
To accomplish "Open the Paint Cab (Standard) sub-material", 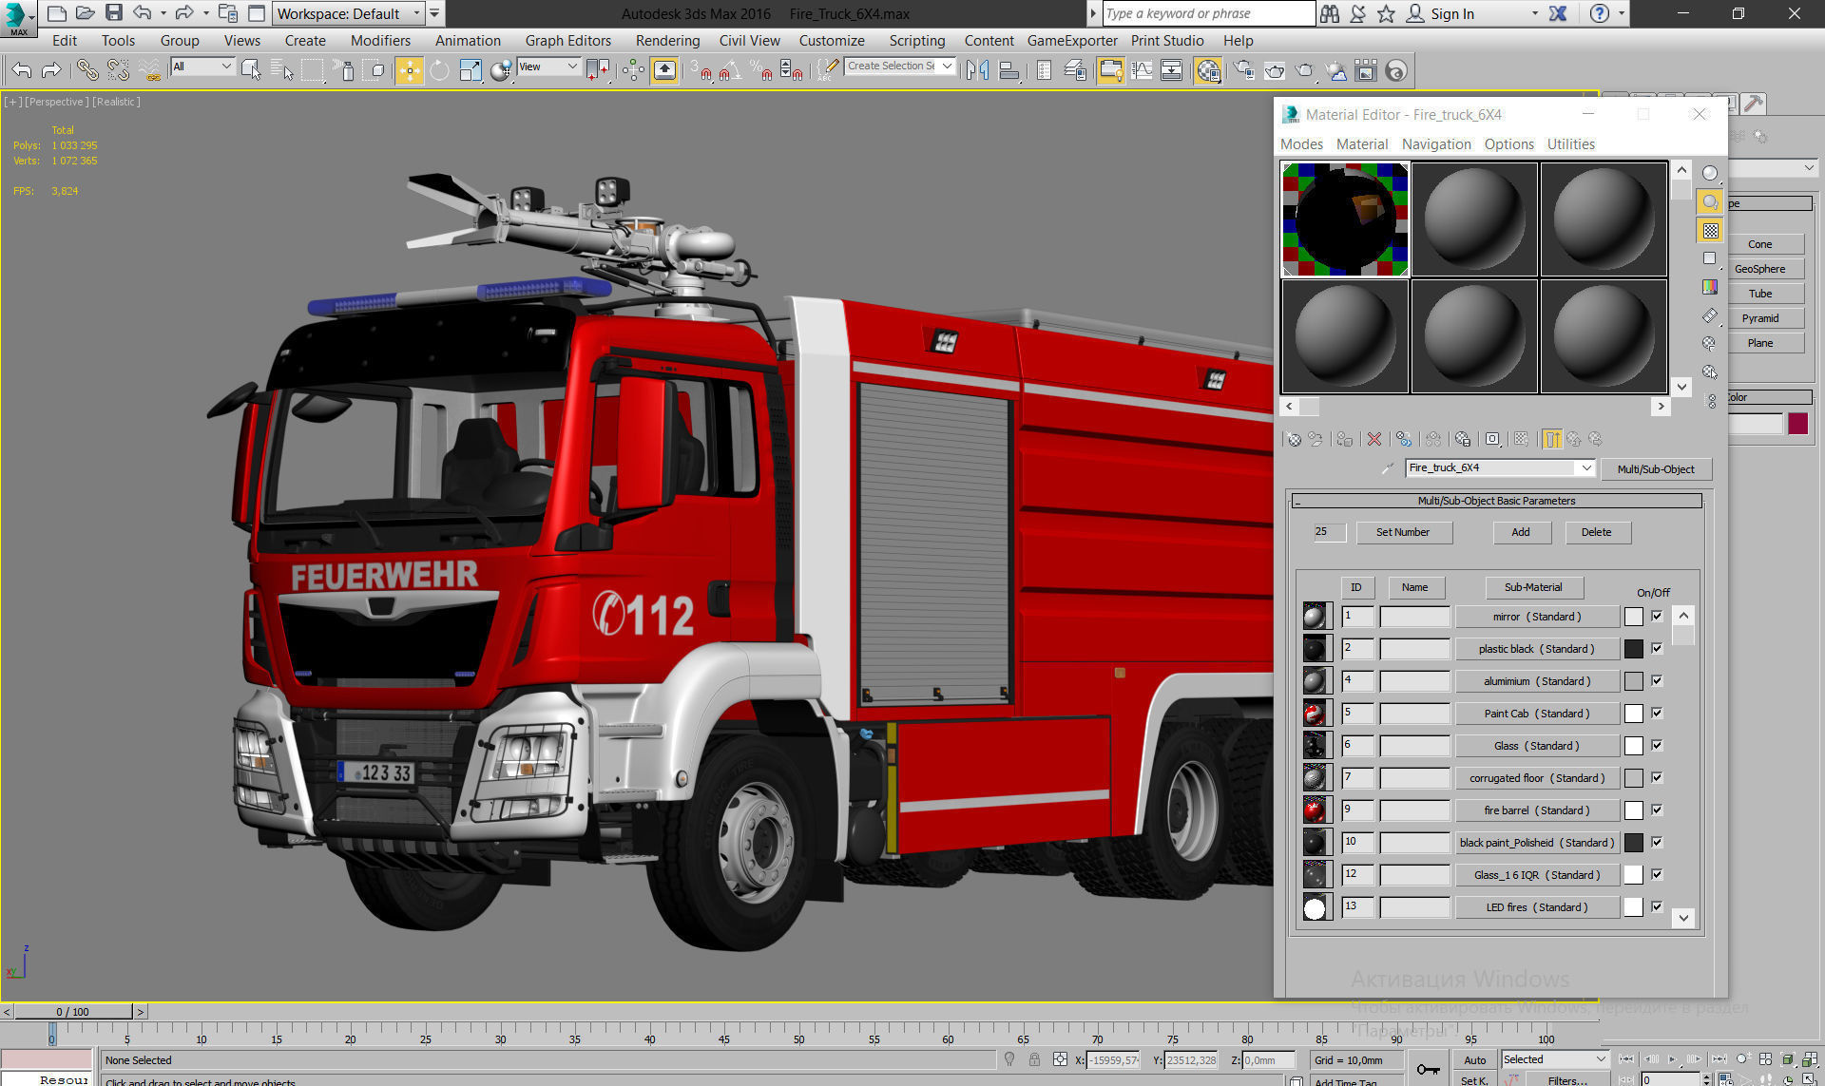I will click(x=1536, y=714).
